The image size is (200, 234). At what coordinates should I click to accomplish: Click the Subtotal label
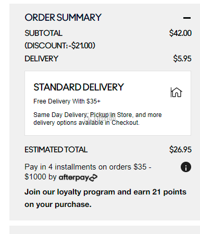[x=43, y=33]
